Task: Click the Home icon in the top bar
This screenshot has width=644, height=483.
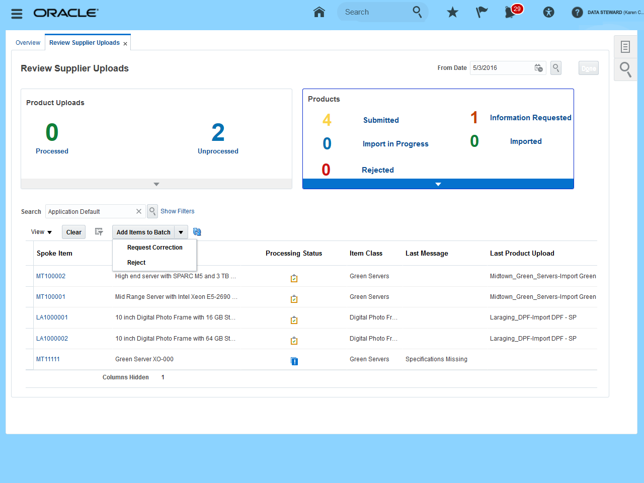Action: [319, 12]
